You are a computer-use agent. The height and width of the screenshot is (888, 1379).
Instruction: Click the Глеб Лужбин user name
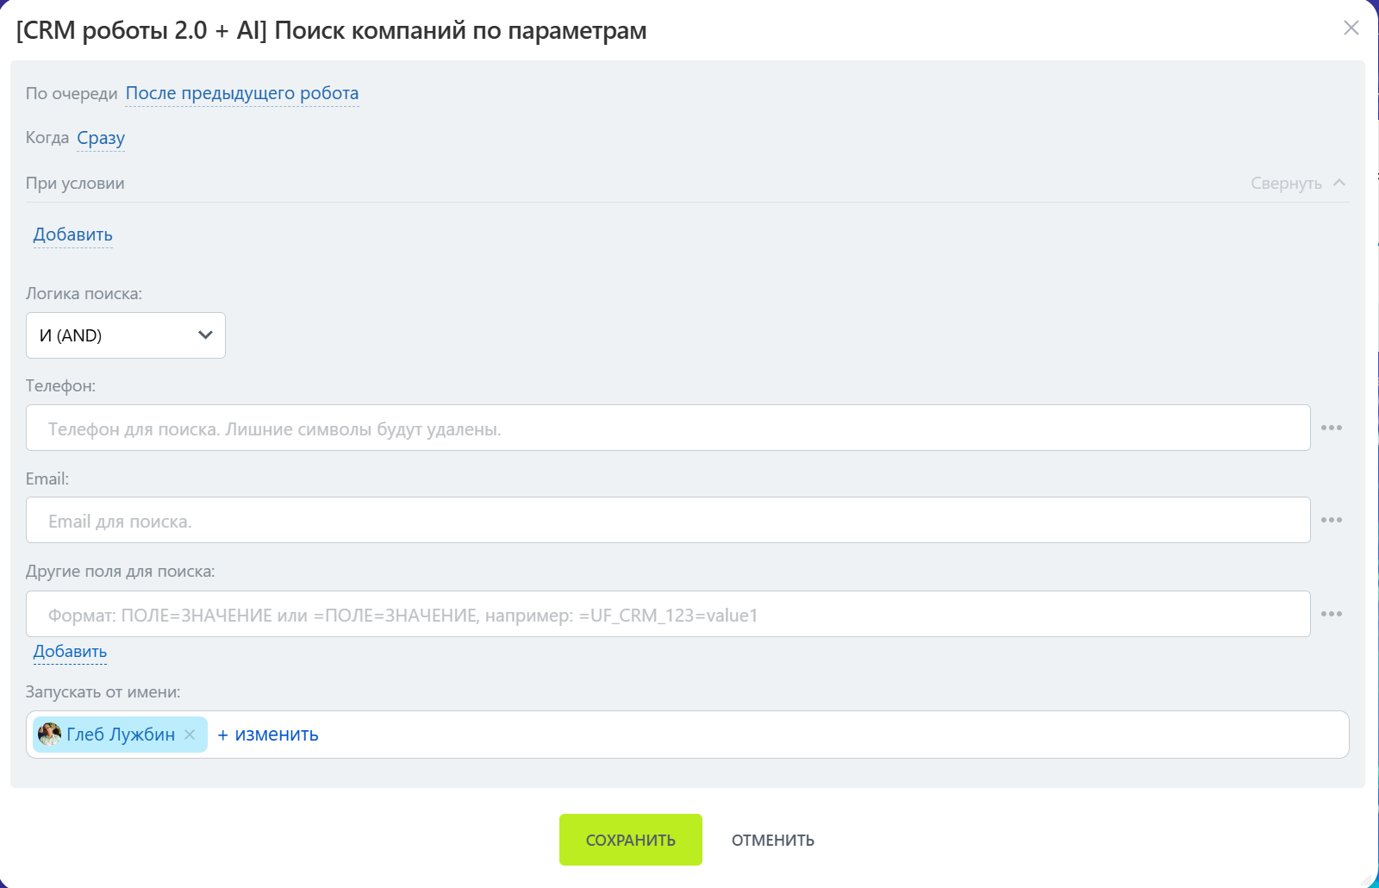tap(121, 735)
